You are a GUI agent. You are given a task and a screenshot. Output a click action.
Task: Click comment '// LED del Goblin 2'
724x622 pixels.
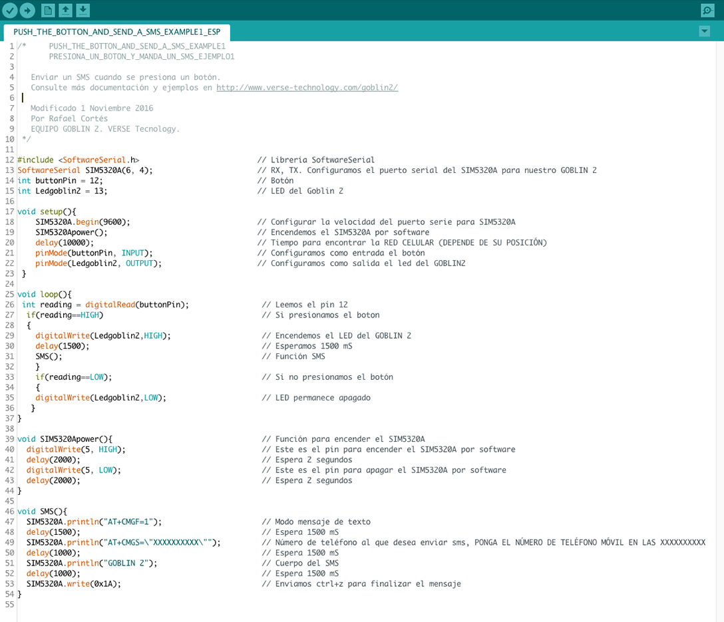coord(300,191)
